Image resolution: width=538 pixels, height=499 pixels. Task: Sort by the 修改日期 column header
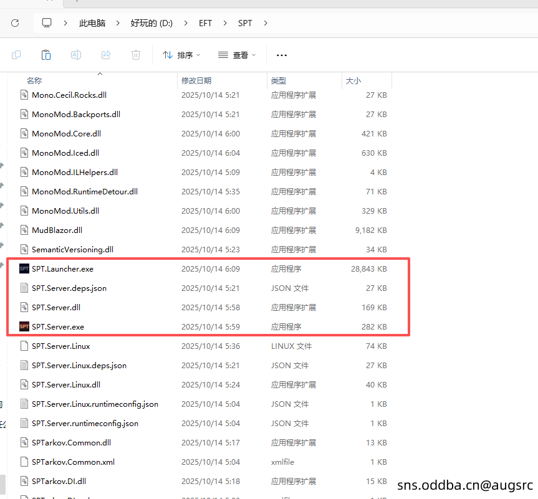tap(196, 81)
